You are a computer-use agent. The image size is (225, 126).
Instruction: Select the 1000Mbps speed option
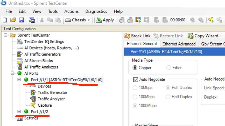[x=145, y=106]
